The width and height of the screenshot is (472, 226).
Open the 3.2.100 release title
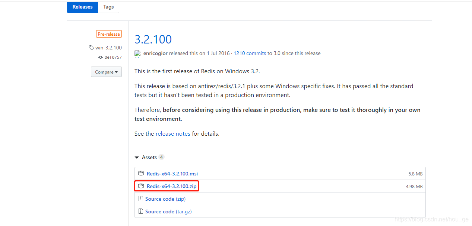click(x=153, y=39)
